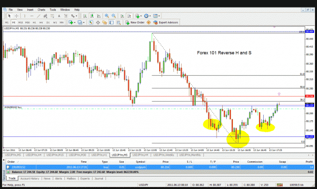
Task: Select the Arrows objects tool
Action: tap(73, 16)
